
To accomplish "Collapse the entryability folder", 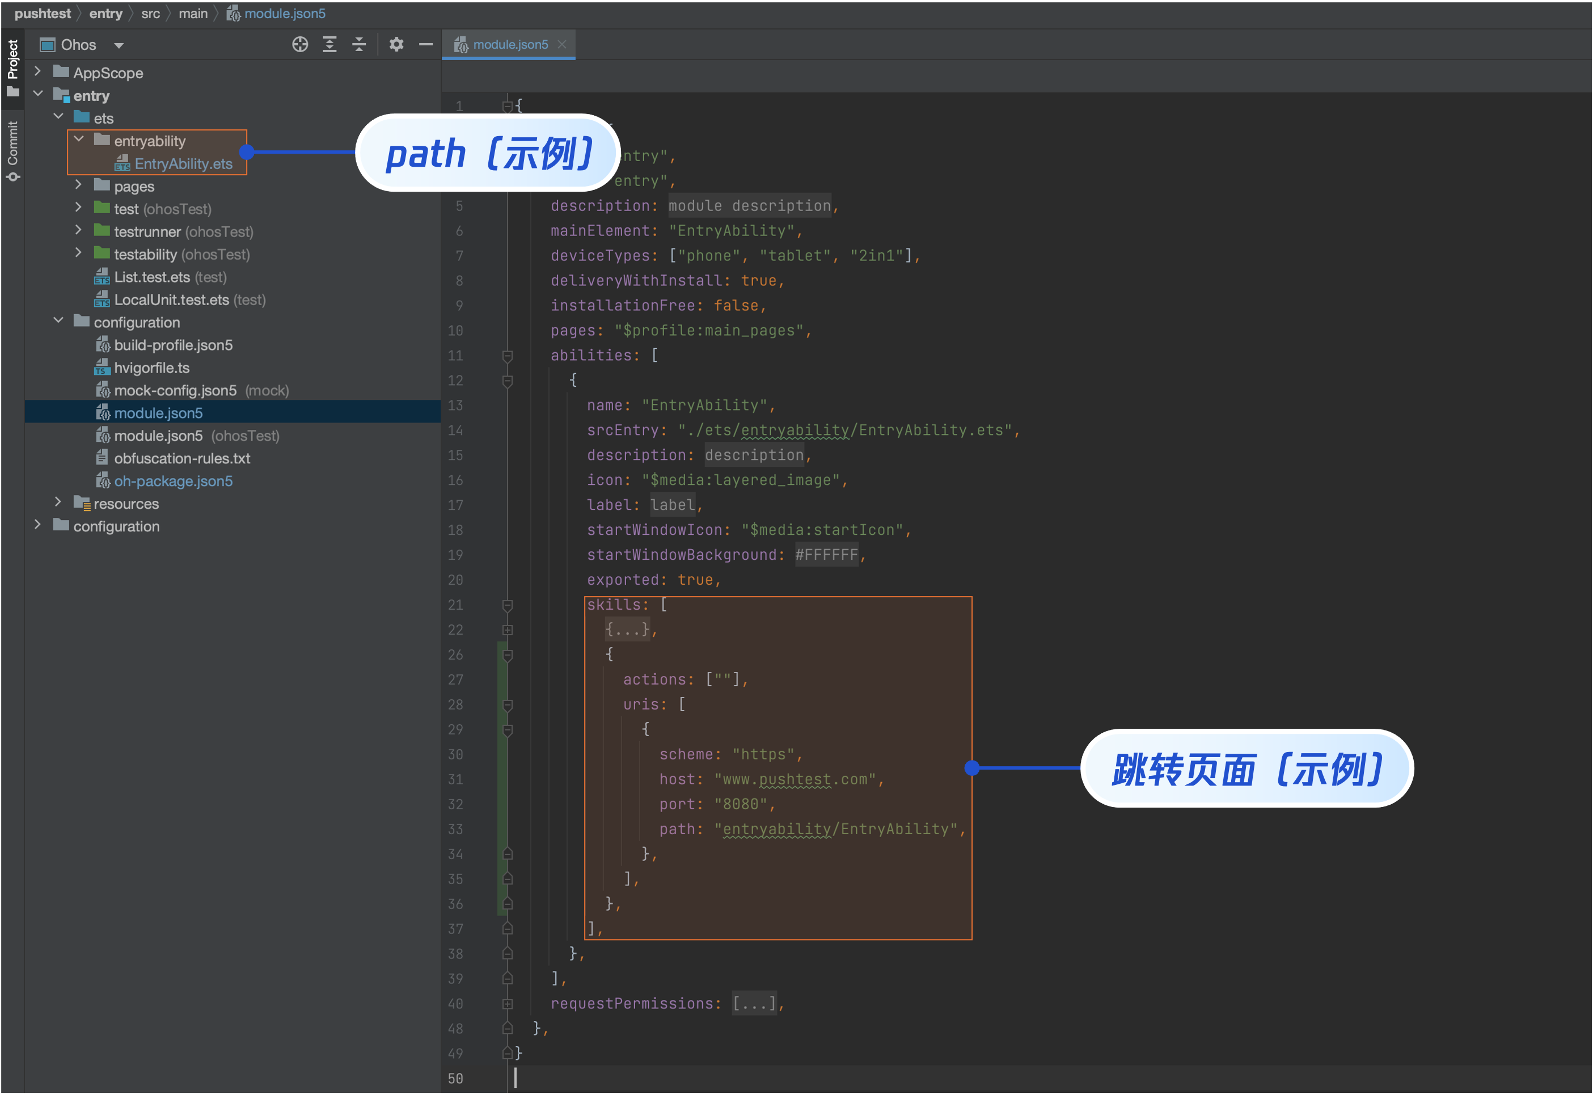I will [x=79, y=139].
